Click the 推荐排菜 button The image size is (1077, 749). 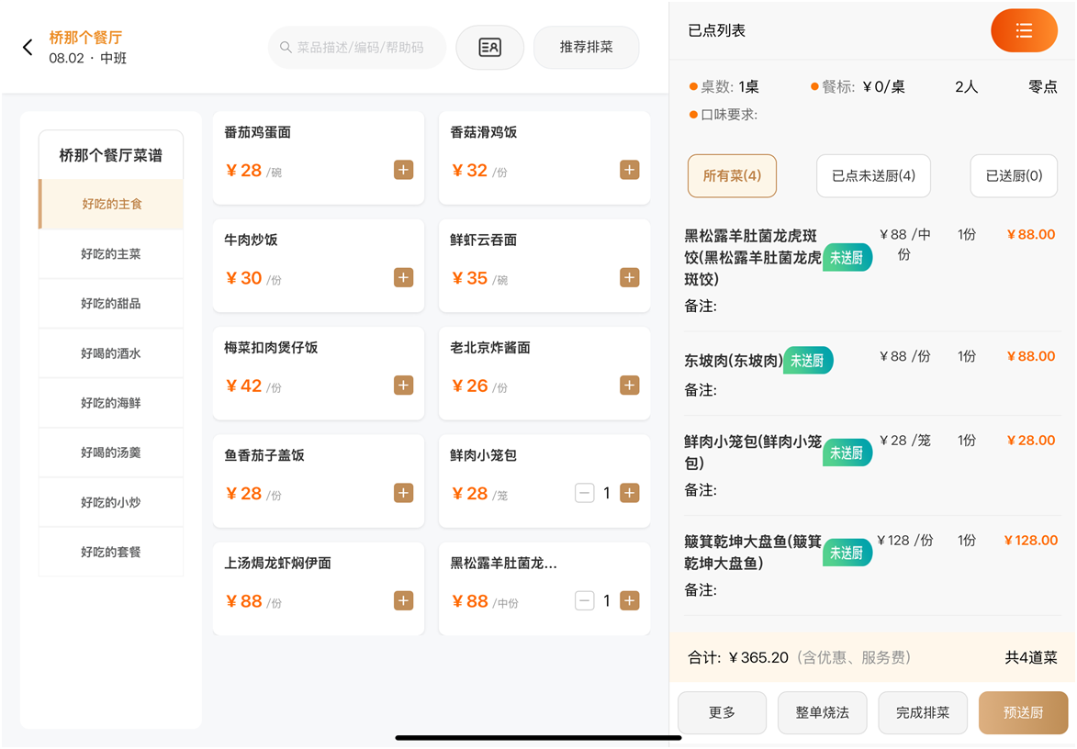[x=586, y=47]
